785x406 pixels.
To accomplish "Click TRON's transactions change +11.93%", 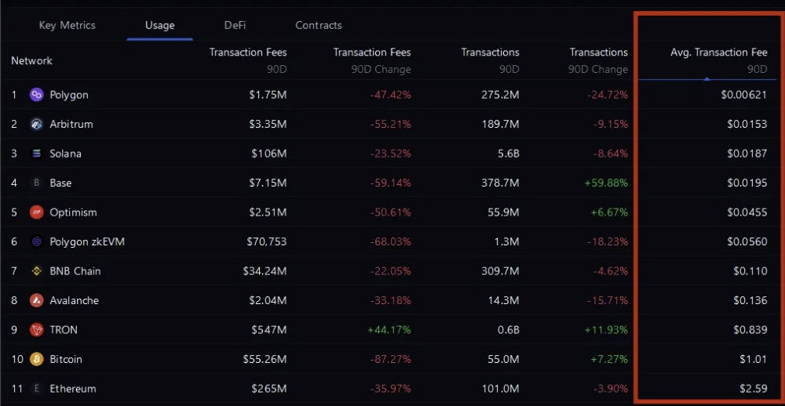I will point(606,330).
